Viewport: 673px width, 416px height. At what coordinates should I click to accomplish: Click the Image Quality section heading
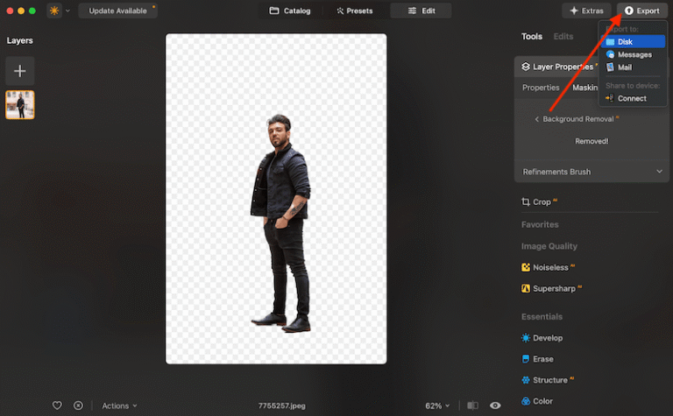[x=549, y=246]
